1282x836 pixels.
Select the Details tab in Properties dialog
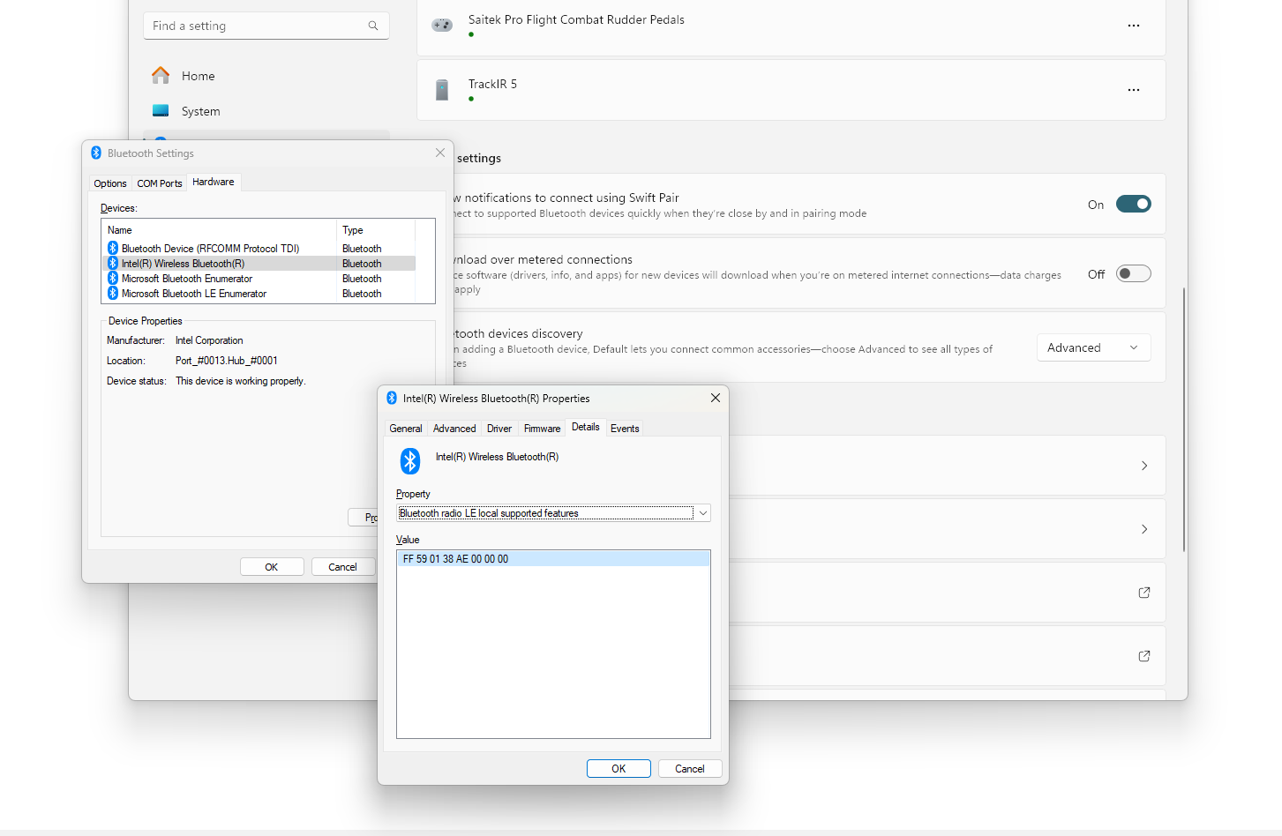pos(586,427)
